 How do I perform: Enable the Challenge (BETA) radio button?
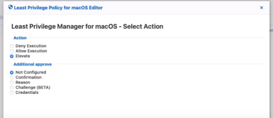tap(12, 88)
